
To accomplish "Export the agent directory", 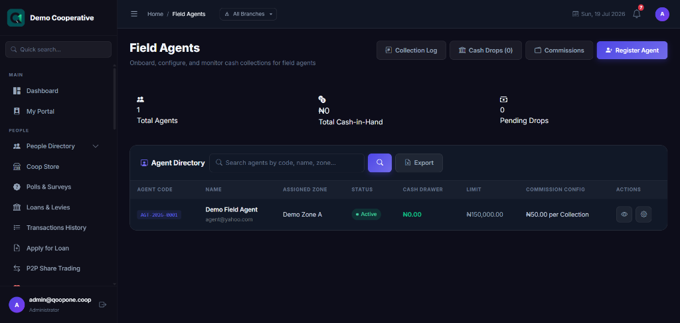I will pyautogui.click(x=419, y=163).
